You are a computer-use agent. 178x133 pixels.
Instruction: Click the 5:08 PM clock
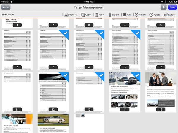(x=89, y=2)
